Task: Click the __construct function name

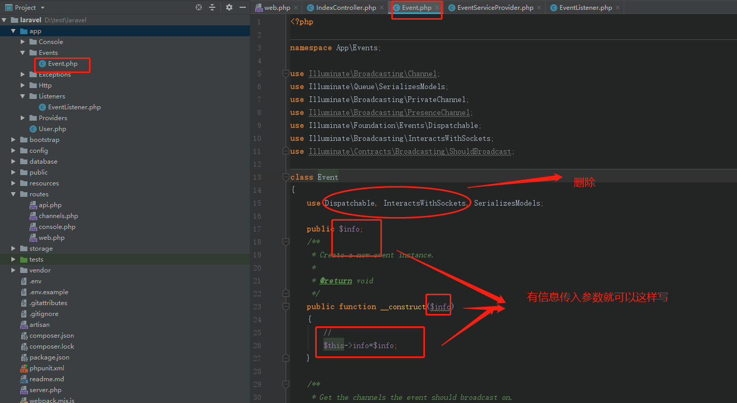Action: [403, 307]
